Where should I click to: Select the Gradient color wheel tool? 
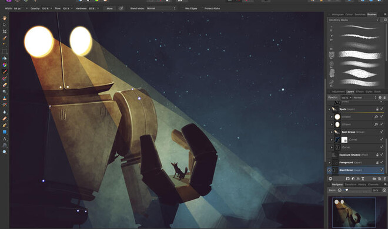click(5, 65)
